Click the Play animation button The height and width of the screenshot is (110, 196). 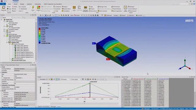(49, 79)
